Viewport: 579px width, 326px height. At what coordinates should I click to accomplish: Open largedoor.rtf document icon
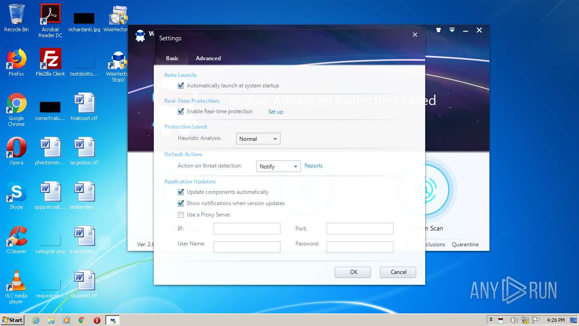pos(84,151)
